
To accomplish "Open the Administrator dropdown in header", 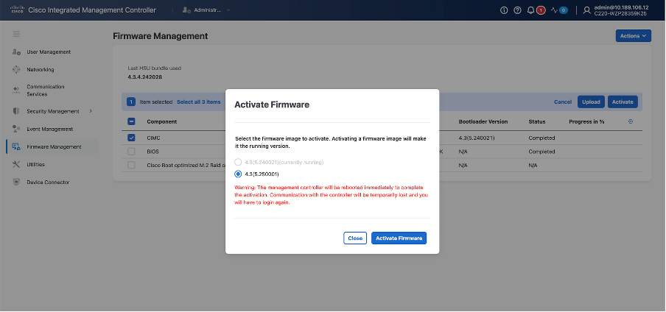I will point(206,10).
